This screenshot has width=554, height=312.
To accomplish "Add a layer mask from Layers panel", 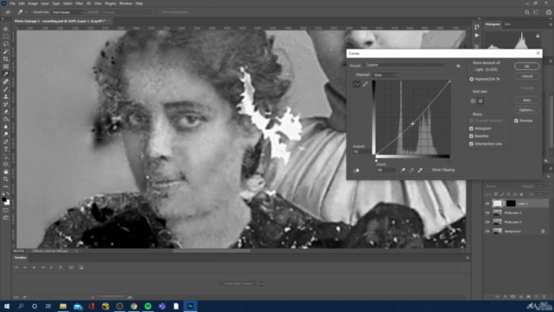I will pos(513,296).
